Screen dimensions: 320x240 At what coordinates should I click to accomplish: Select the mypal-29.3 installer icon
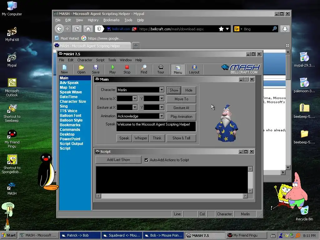(304, 60)
